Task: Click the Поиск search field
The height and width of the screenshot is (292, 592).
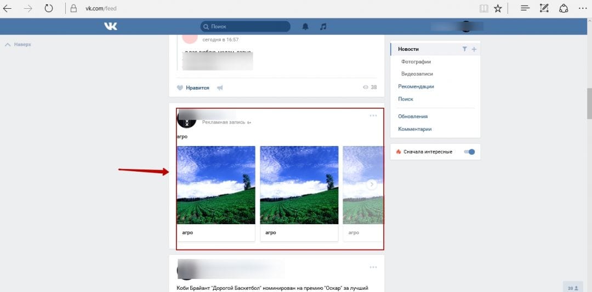Action: [x=247, y=26]
